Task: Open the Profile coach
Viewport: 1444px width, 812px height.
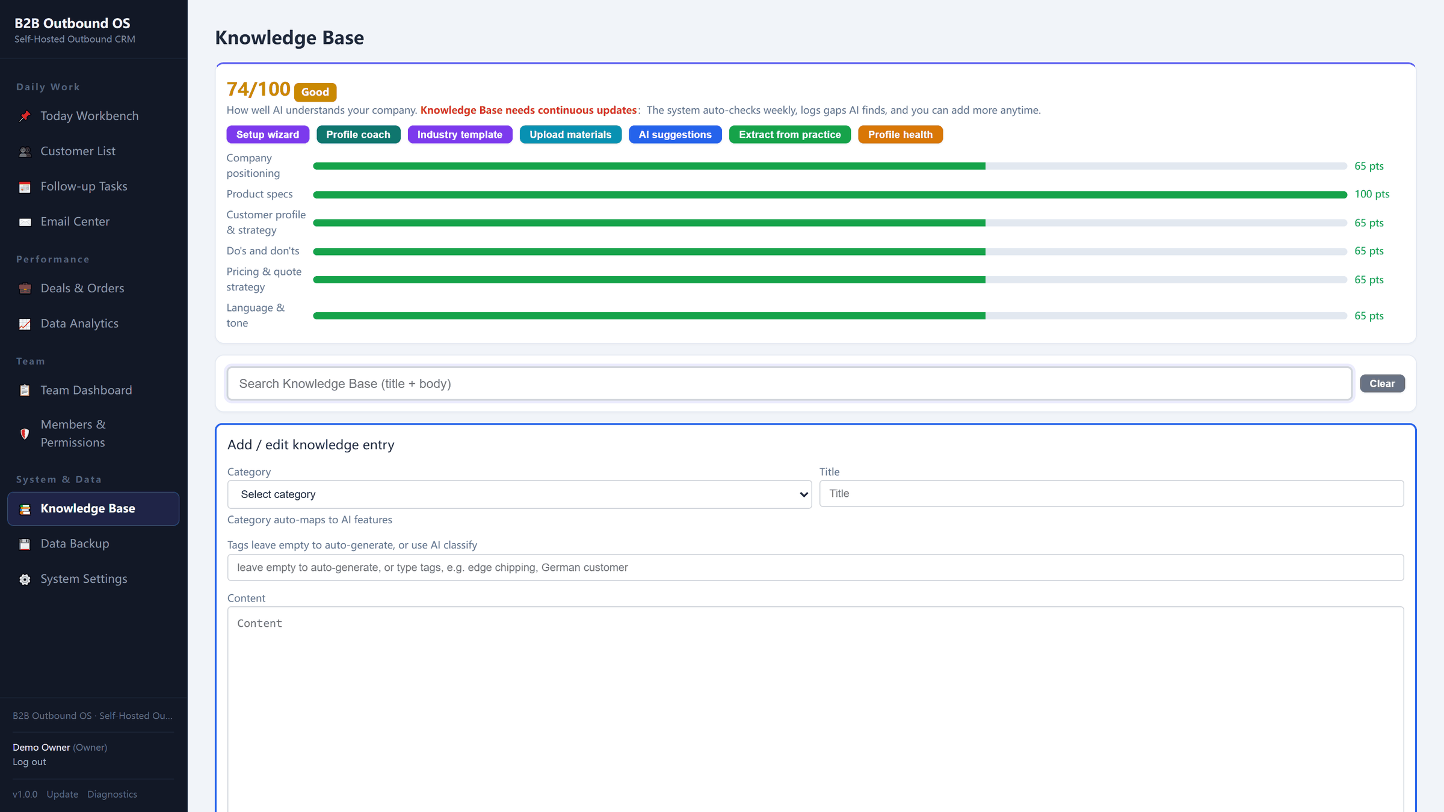Action: click(358, 135)
